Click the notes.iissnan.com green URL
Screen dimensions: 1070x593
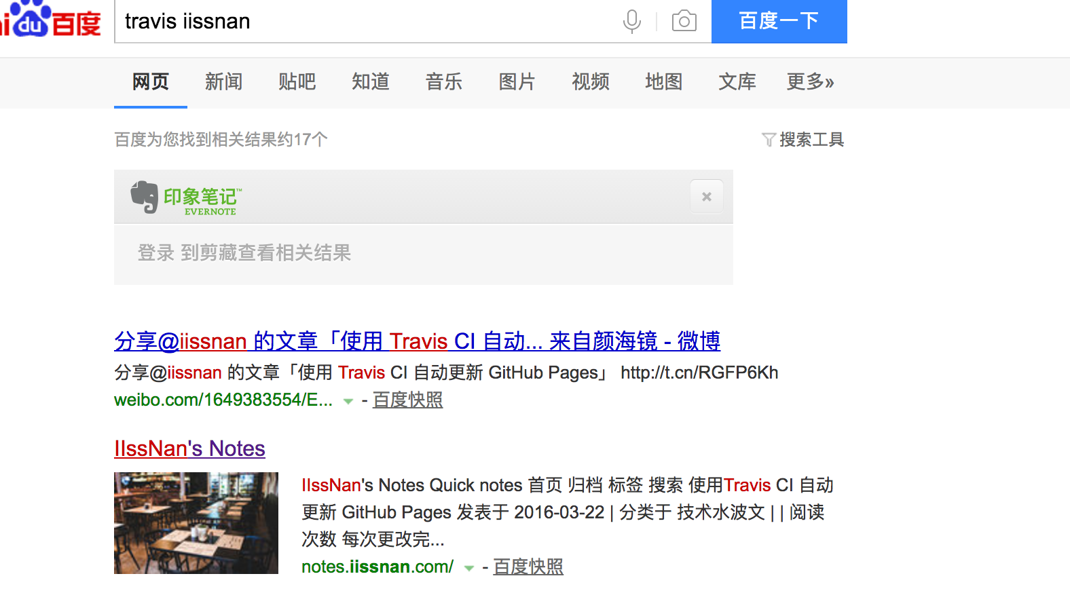377,567
